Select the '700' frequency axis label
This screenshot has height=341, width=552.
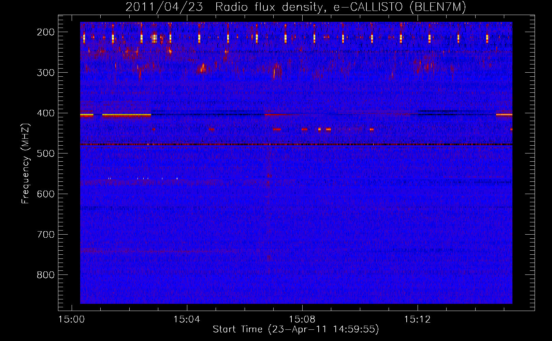click(46, 235)
